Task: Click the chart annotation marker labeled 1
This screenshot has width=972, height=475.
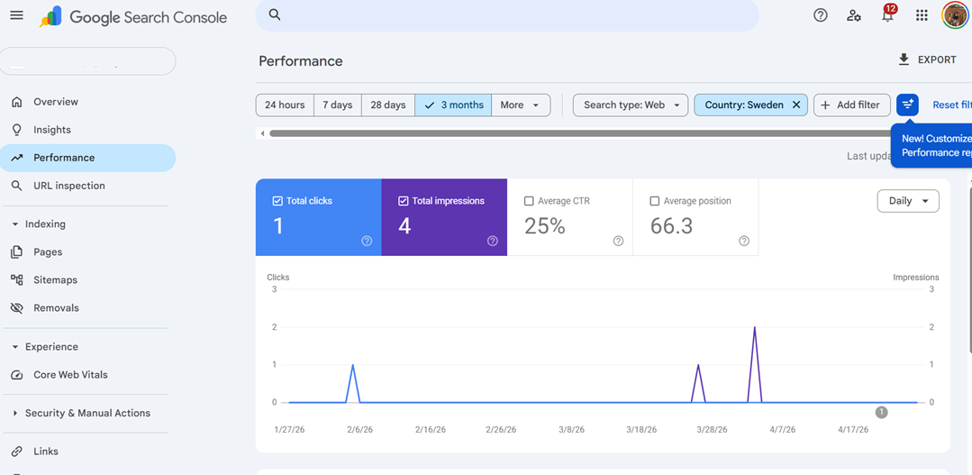Action: click(882, 412)
